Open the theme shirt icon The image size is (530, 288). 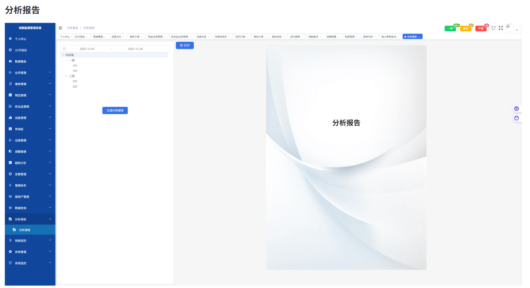coord(494,28)
